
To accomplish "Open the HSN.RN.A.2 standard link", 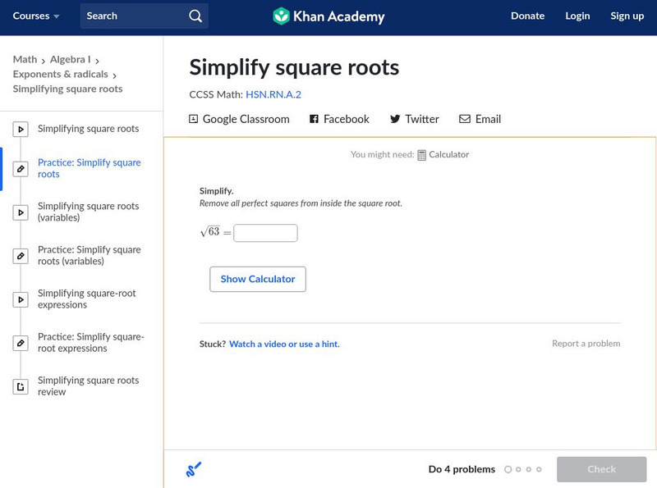I will (273, 94).
